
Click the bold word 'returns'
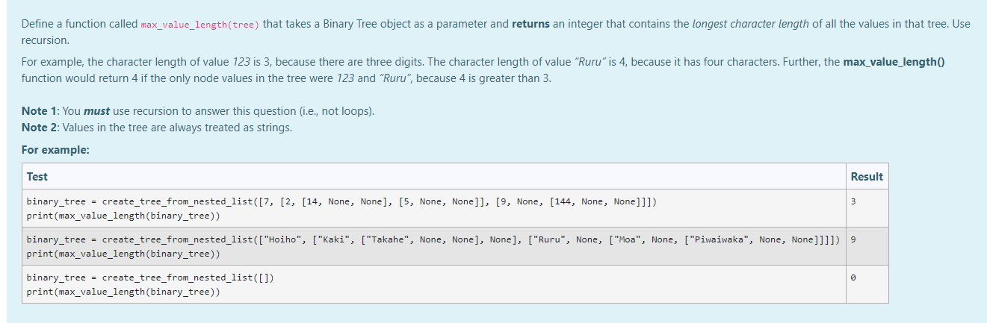[x=532, y=24]
